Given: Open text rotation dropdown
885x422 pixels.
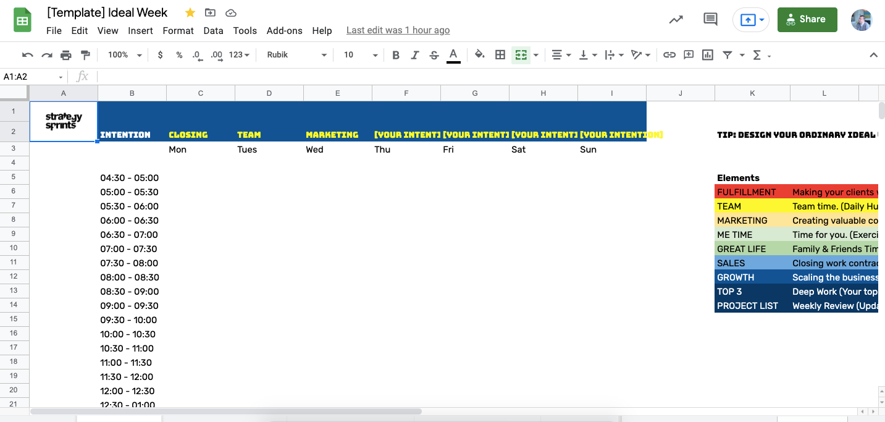Looking at the screenshot, I should coord(640,55).
